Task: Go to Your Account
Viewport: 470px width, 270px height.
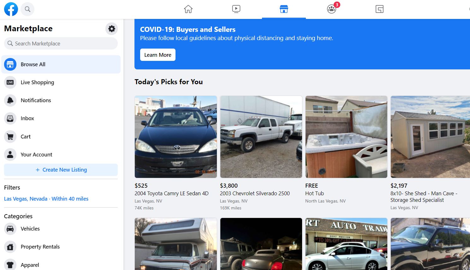Action: [x=61, y=155]
